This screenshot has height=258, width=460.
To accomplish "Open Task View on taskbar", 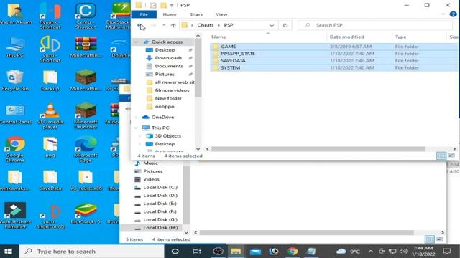I will click(196, 252).
